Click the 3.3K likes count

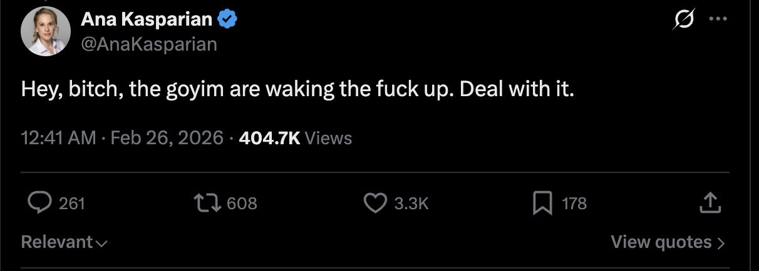click(411, 203)
